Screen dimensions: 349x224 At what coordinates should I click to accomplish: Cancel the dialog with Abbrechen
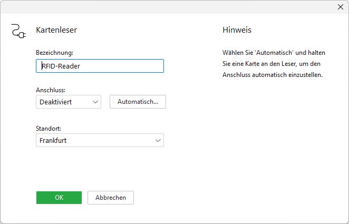tap(111, 197)
